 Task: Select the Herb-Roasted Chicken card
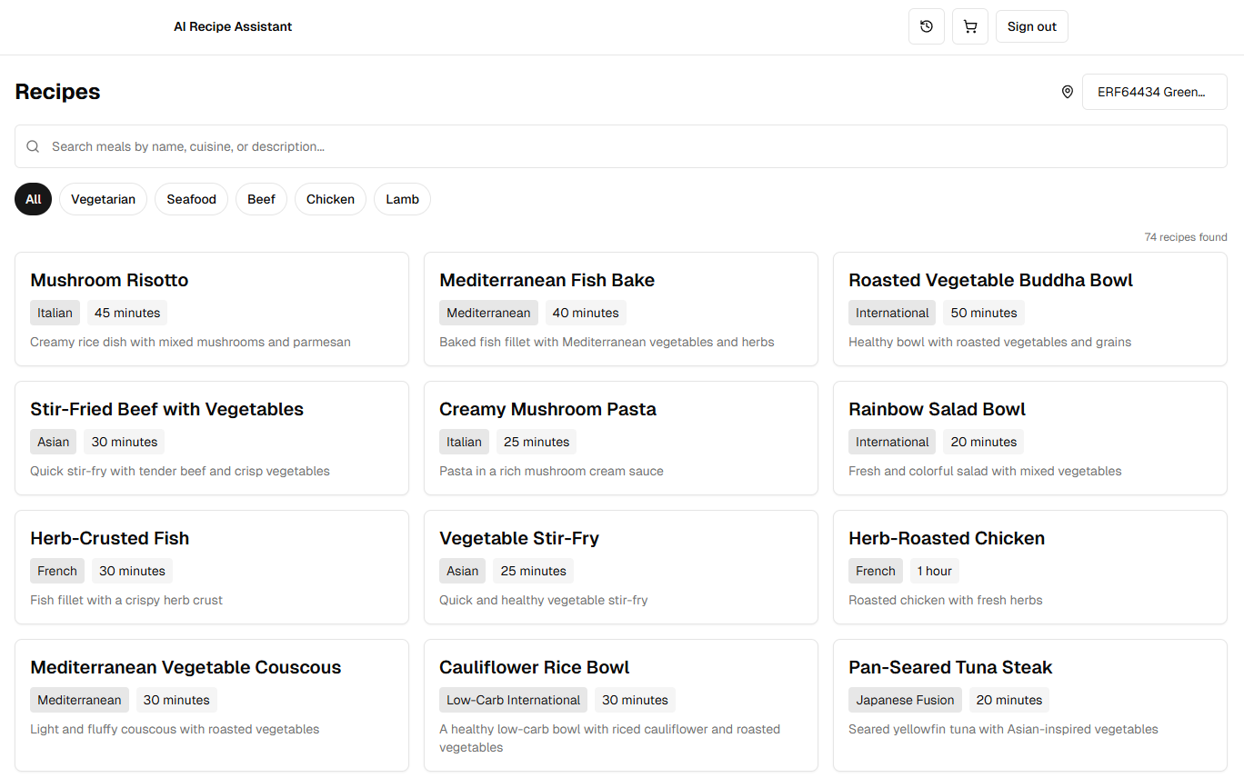[1029, 567]
